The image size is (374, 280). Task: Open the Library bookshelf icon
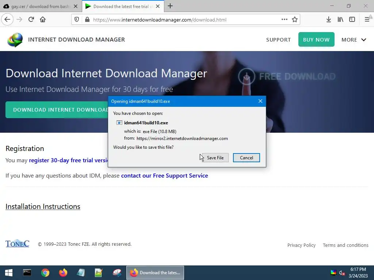340,20
